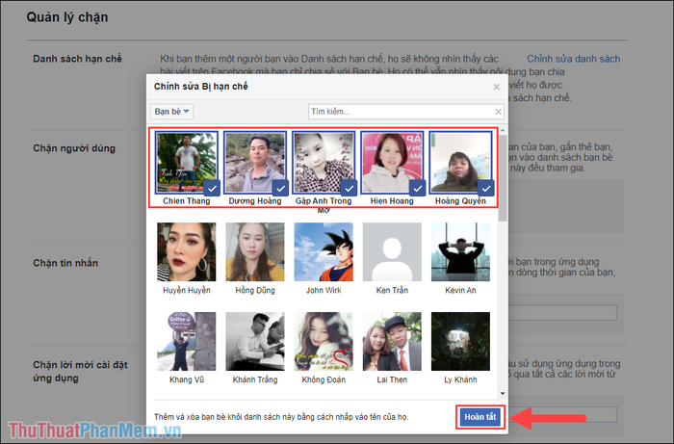
Task: Uncheck Dương Hoàng's selection checkmark
Action: click(x=281, y=188)
